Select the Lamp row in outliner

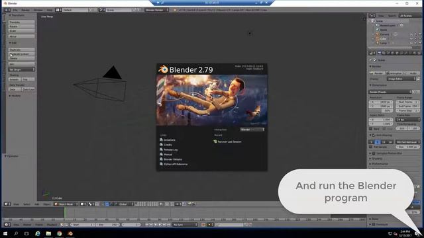[x=383, y=43]
